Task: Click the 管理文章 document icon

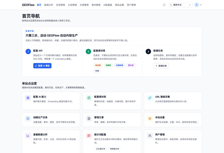Action: point(89,119)
